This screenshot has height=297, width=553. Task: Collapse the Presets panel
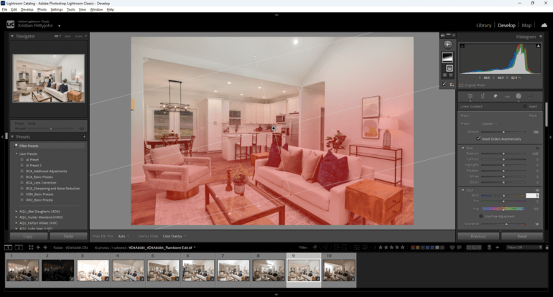coord(12,137)
